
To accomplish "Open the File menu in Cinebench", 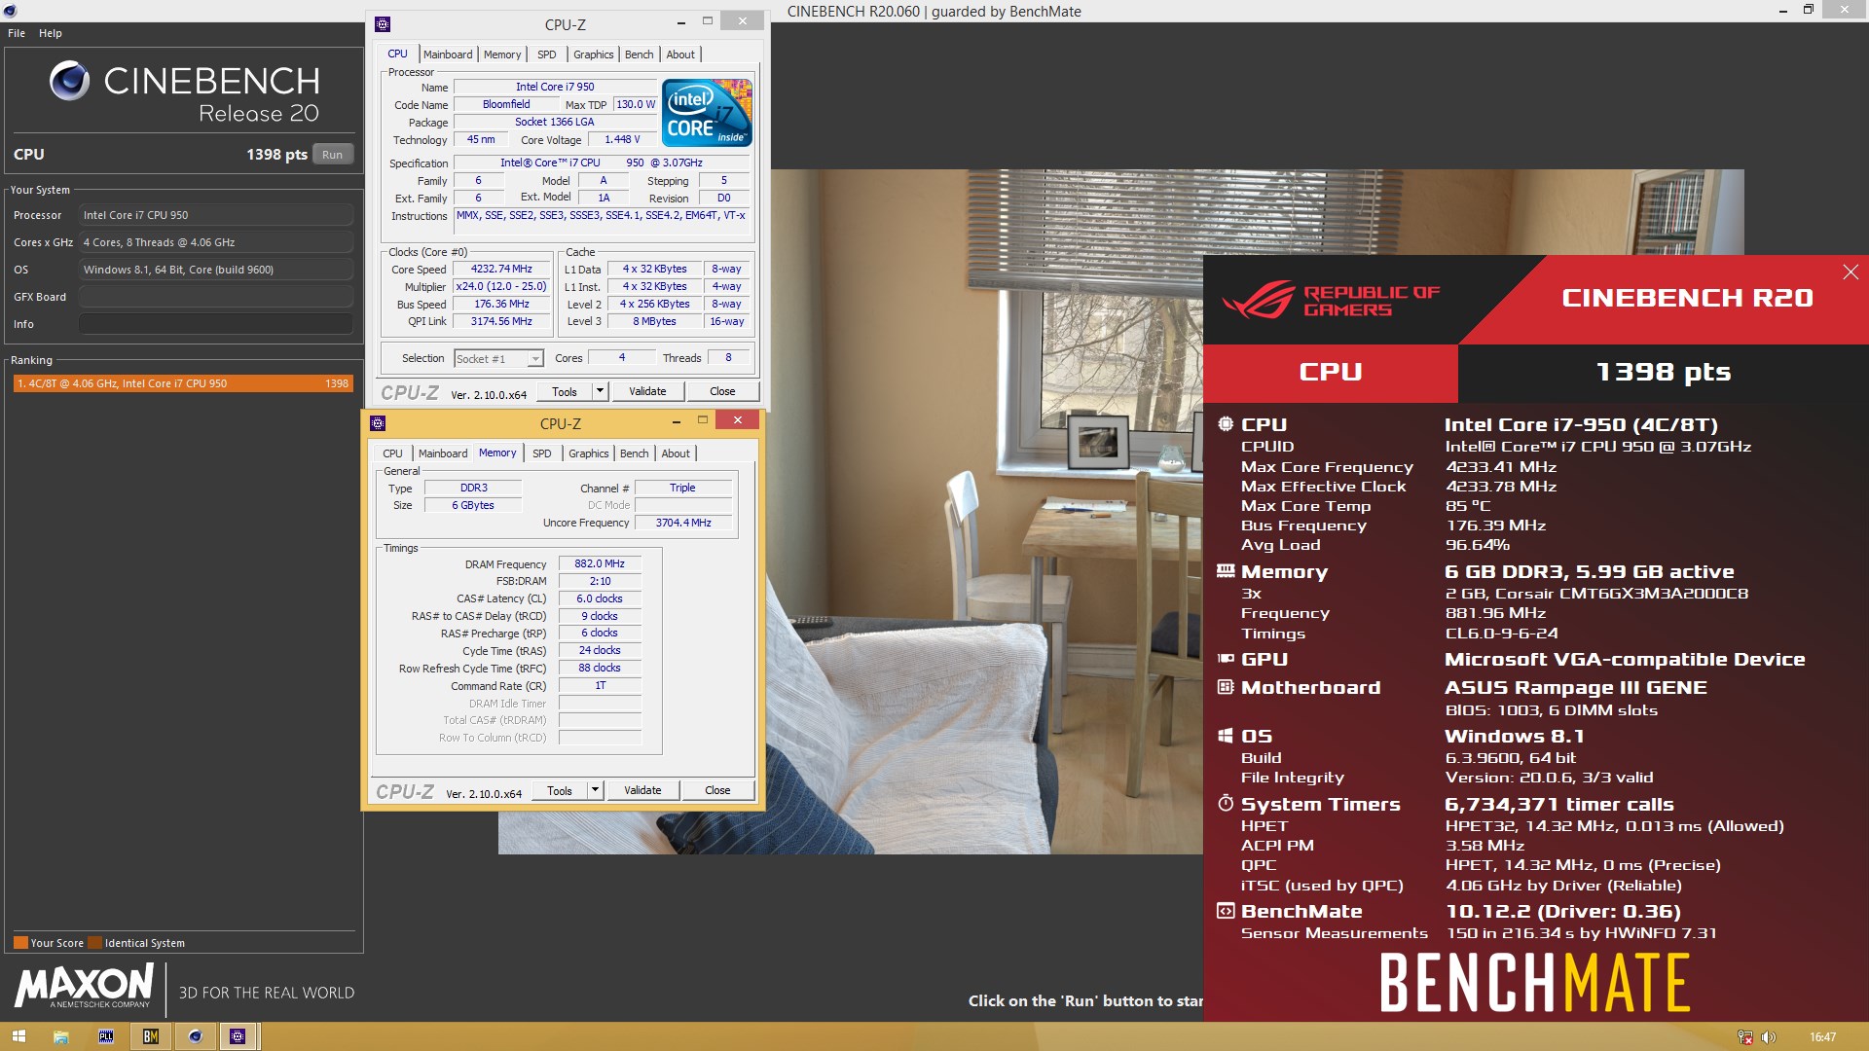I will tap(17, 33).
